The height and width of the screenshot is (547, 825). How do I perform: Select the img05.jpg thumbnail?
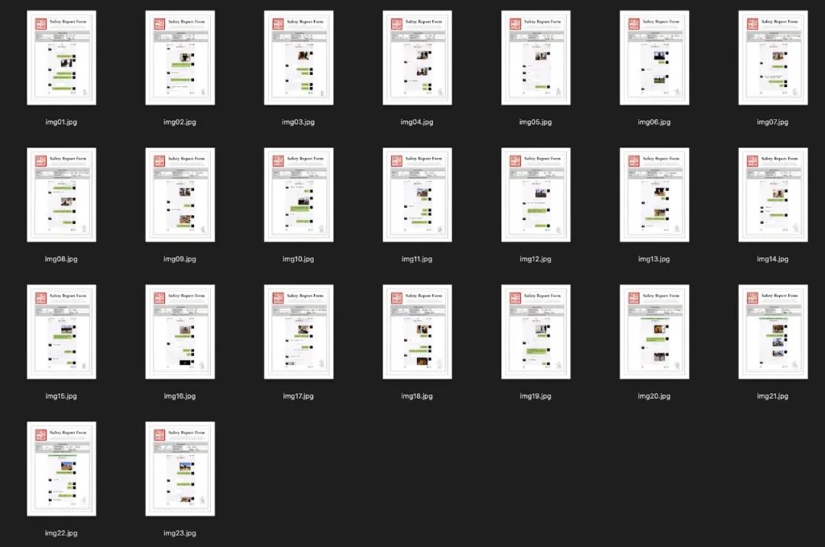point(535,58)
